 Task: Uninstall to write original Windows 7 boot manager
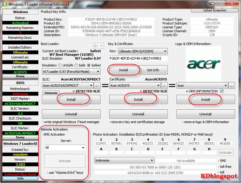pyautogui.click(x=71, y=114)
